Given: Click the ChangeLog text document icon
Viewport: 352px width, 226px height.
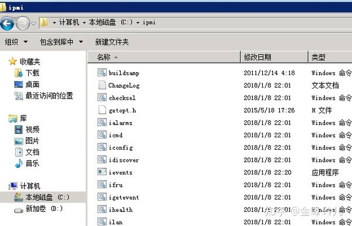Looking at the screenshot, I should pos(102,85).
